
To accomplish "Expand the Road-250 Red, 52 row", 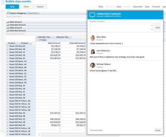I will [8, 92].
